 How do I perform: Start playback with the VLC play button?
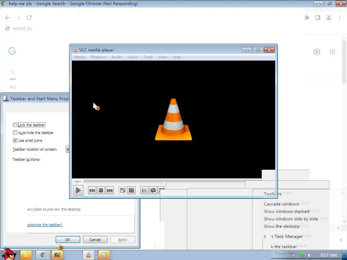pyautogui.click(x=78, y=190)
